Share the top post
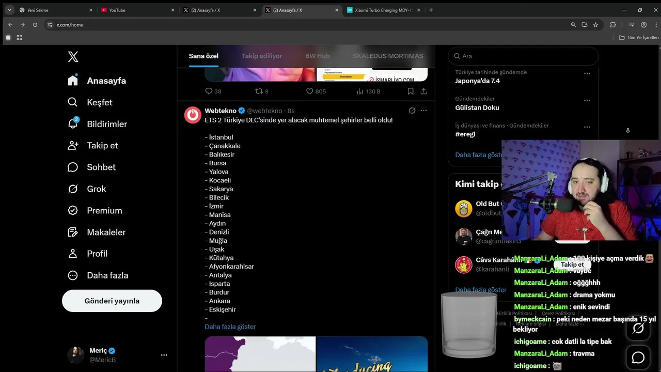661x372 pixels. coord(423,91)
